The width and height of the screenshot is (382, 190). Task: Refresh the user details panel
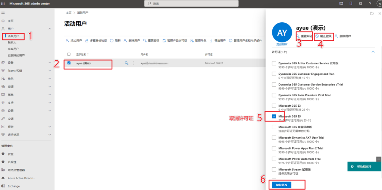tap(372, 13)
